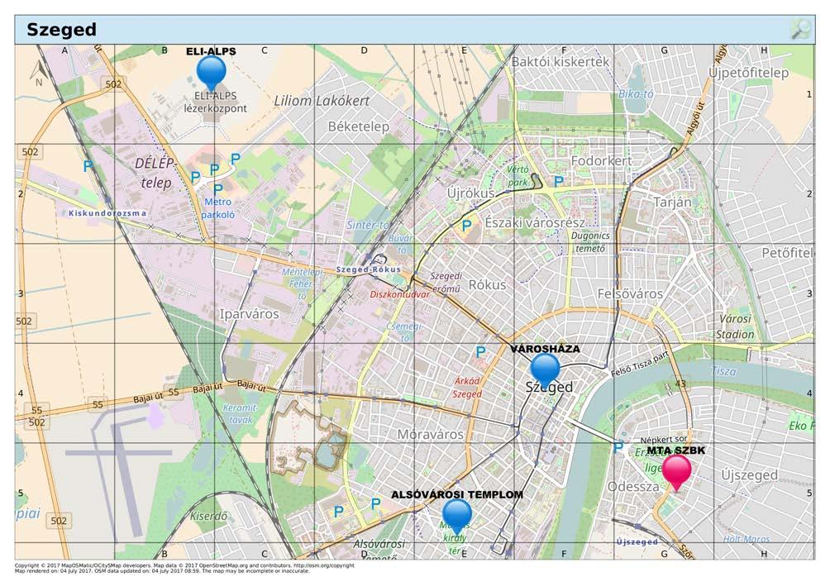830x586 pixels.
Task: Click the 502 road shield near ELI-ALPS
Action: (113, 83)
